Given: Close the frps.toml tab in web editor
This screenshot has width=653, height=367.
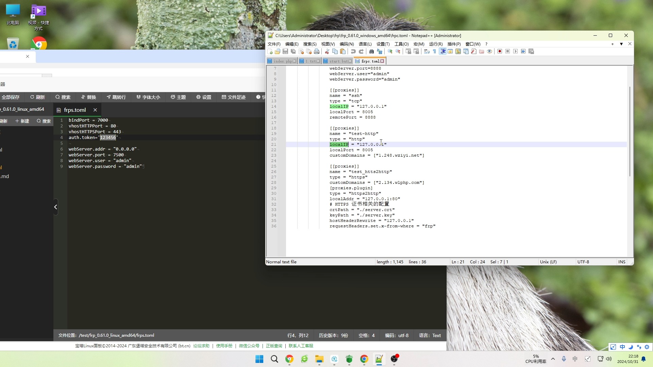Looking at the screenshot, I should point(95,110).
